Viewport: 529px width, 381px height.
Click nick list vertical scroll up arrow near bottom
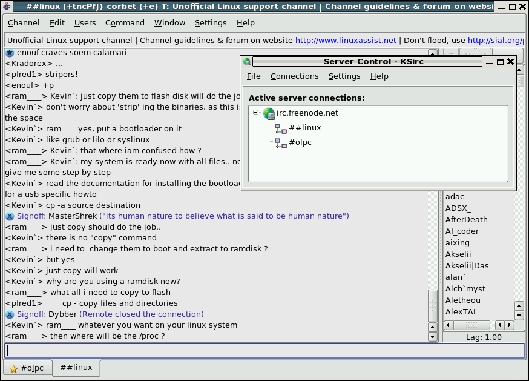[x=519, y=306]
